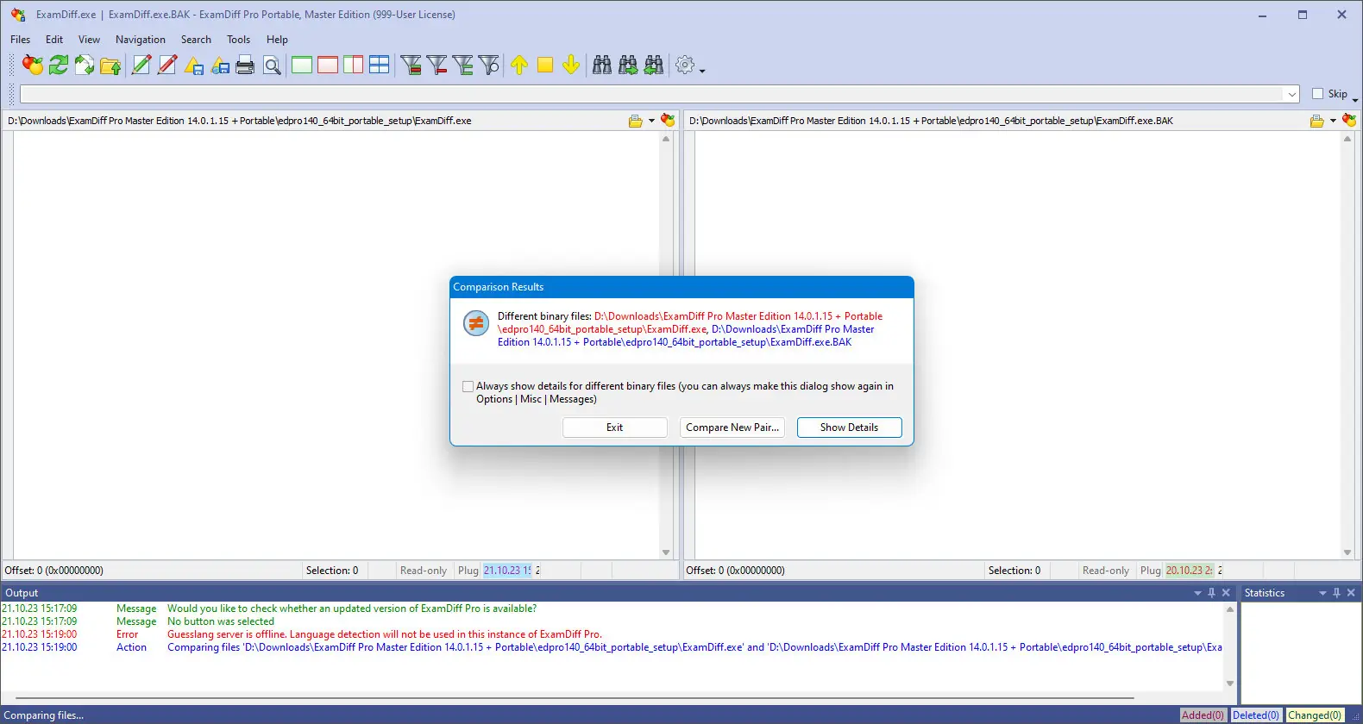This screenshot has height=724, width=1363.
Task: Click the red pencil edit icon
Action: [167, 65]
